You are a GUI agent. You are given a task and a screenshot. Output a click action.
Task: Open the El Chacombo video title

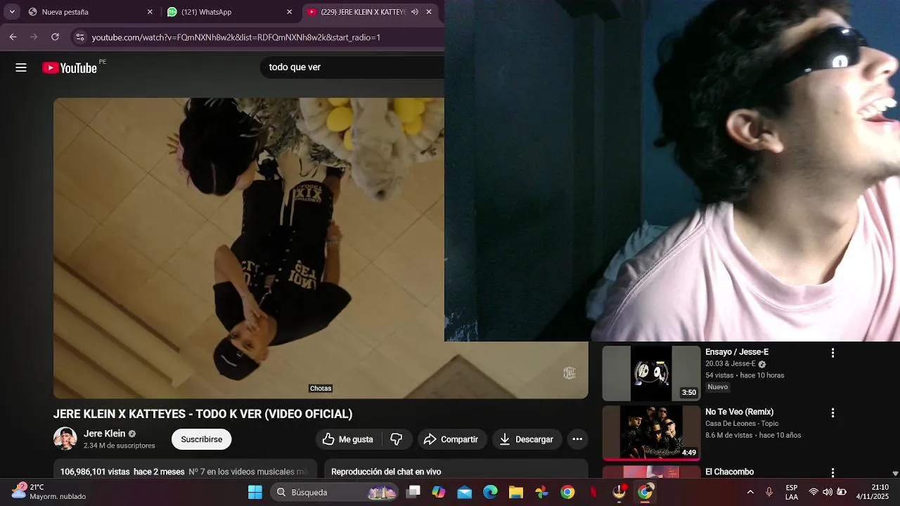point(730,472)
